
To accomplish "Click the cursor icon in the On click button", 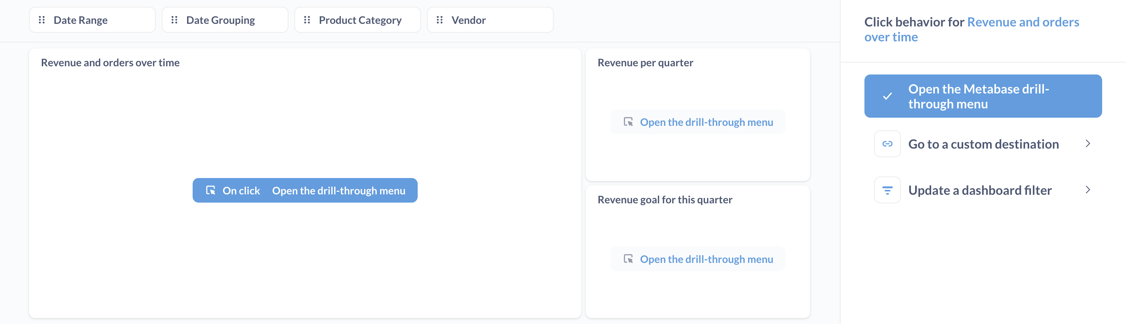I will click(x=211, y=190).
